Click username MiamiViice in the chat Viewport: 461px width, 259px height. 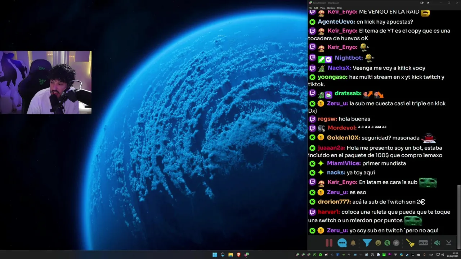click(x=344, y=163)
